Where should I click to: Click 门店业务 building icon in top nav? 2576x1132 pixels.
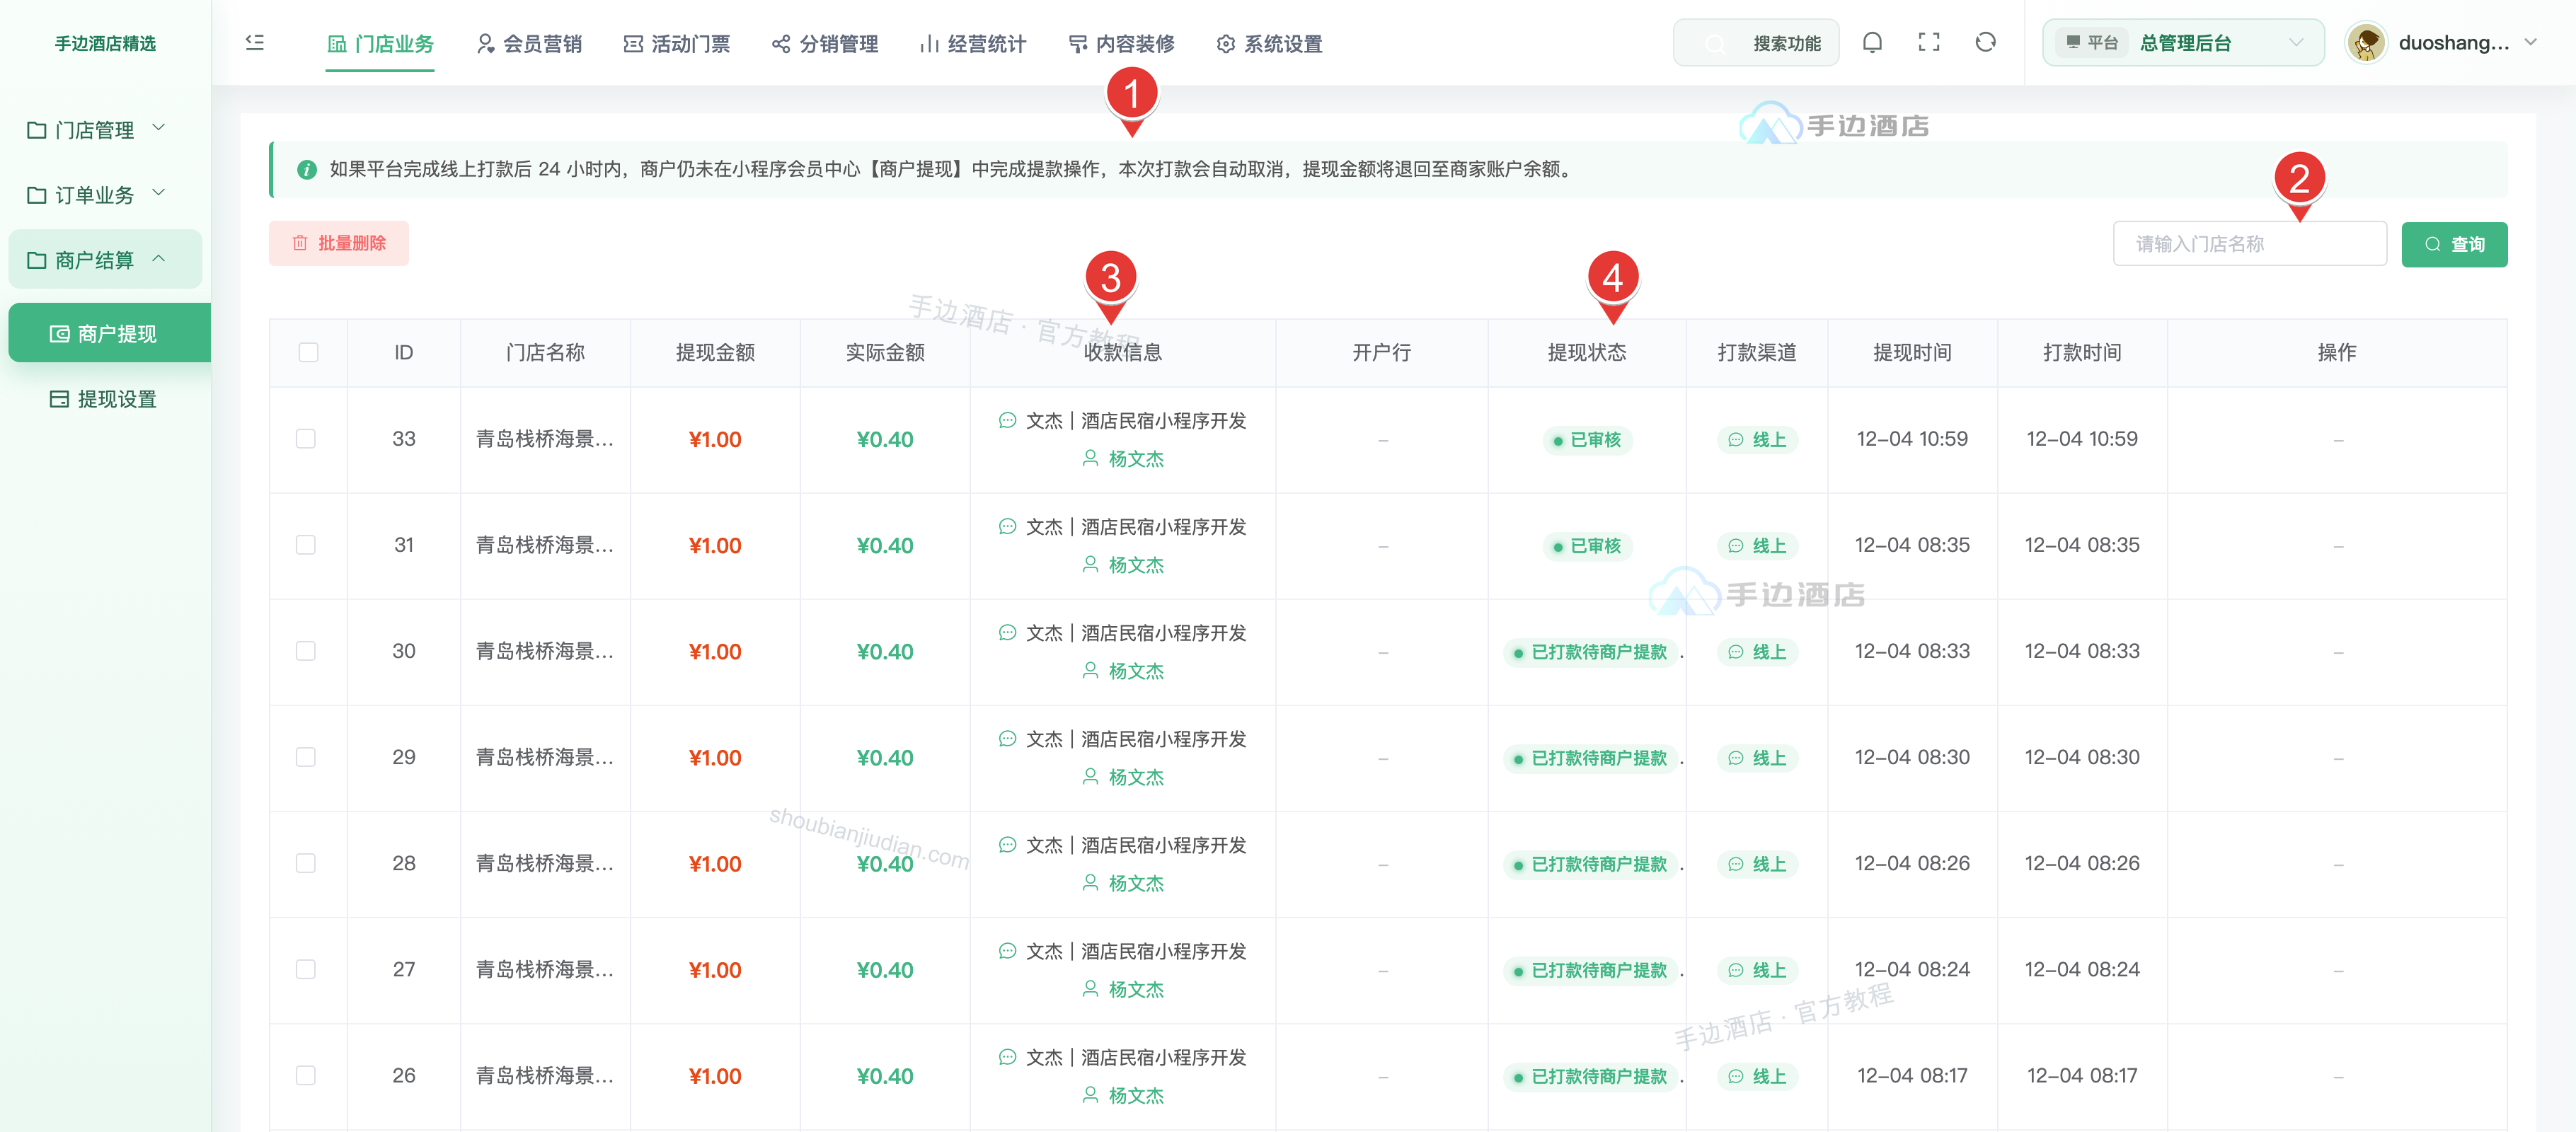pos(337,44)
